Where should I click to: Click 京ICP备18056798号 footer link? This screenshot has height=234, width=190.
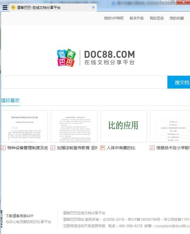tap(144, 219)
